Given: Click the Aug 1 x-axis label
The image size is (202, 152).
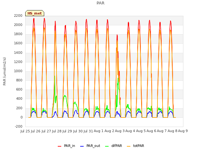Looking at the screenshot, I should coord(98,131).
